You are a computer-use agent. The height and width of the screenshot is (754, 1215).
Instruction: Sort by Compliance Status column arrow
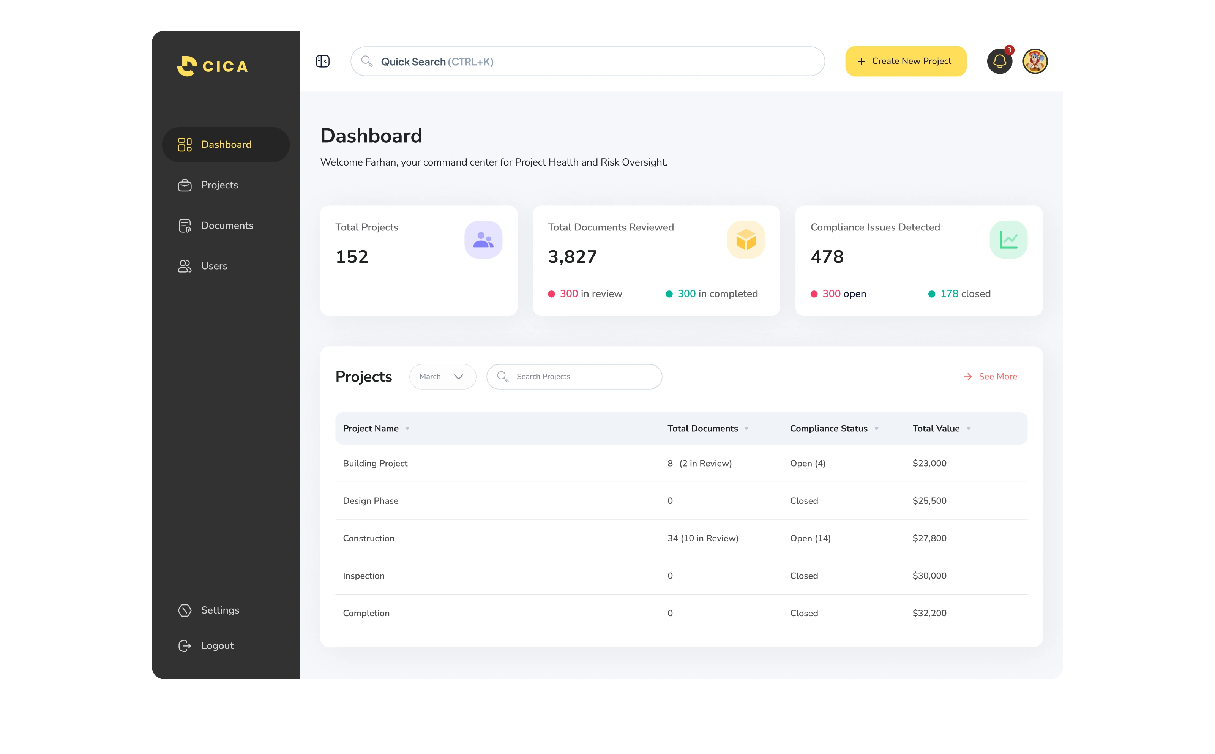click(x=876, y=428)
